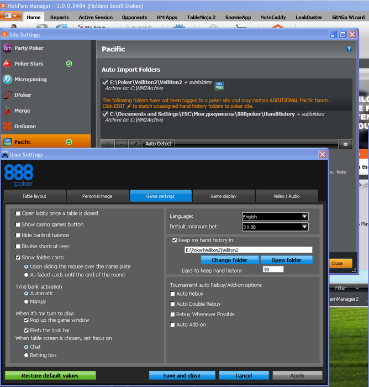Click Close button in Site Settings
Image resolution: width=369 pixels, height=387 pixels.
click(341, 263)
